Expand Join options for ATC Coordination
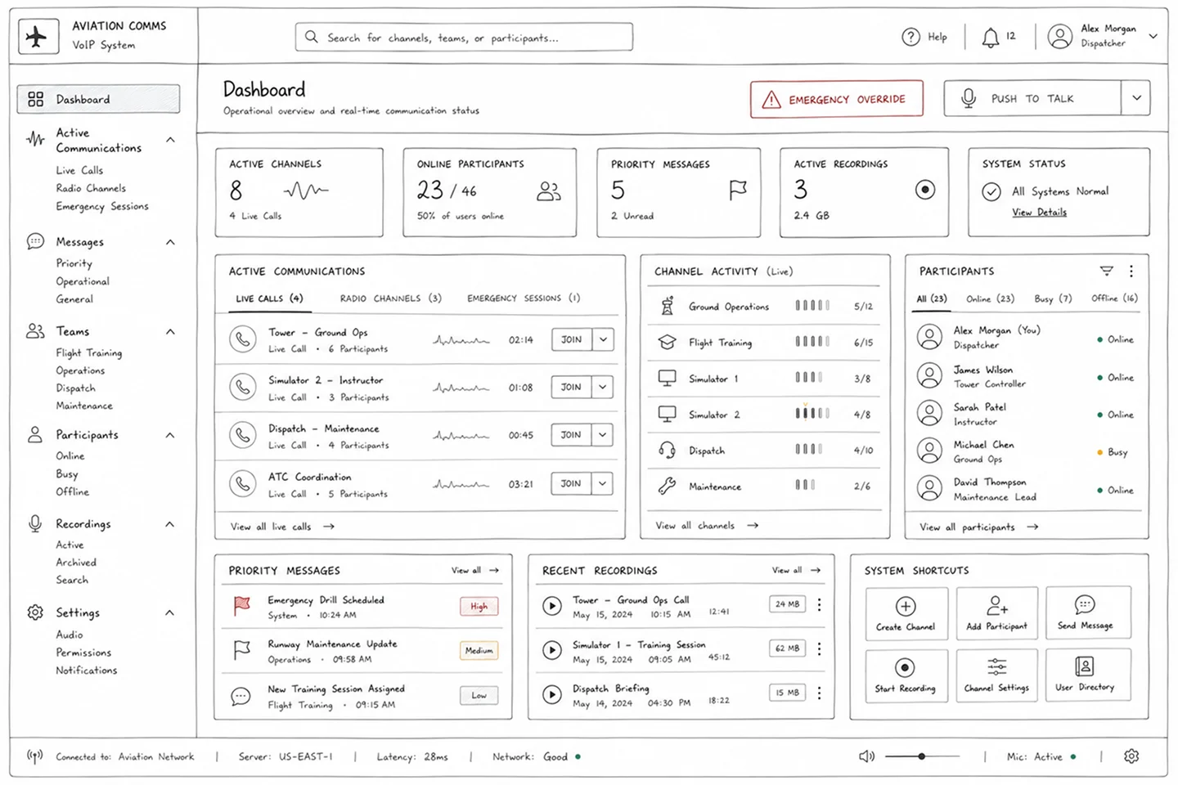Screen dimensions: 1178x785 (603, 483)
